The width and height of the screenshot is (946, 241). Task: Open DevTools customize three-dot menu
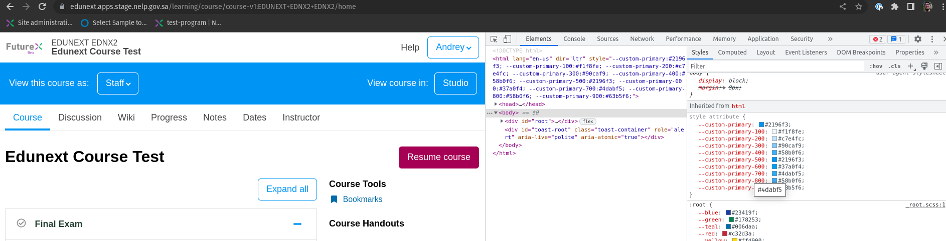[x=932, y=39]
